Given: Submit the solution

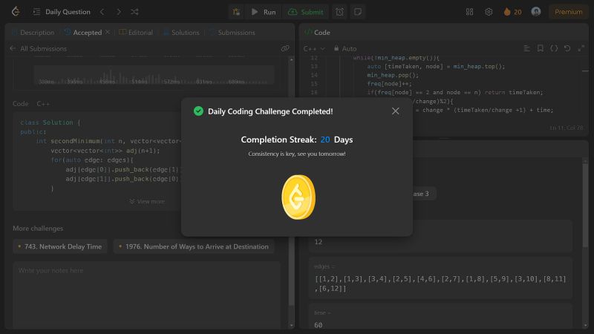Looking at the screenshot, I should click(x=306, y=12).
